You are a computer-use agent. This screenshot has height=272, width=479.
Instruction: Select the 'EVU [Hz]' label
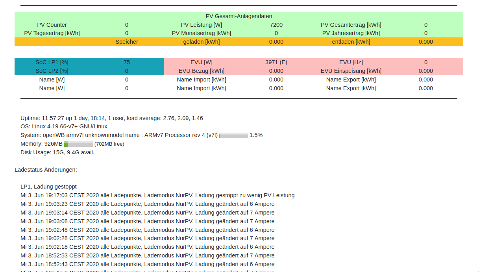[x=351, y=62]
